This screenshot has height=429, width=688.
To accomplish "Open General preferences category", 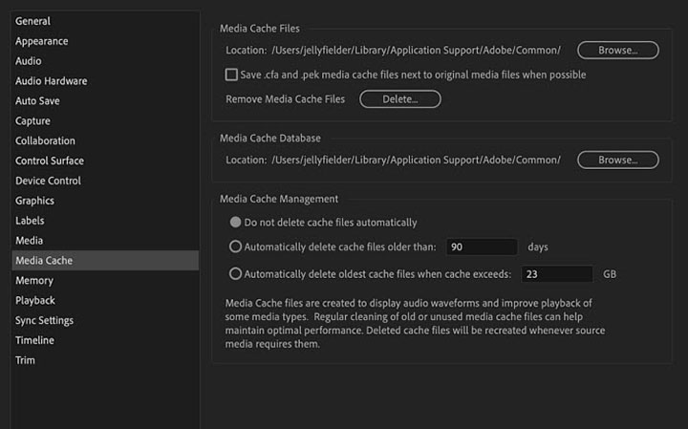I will coord(33,21).
